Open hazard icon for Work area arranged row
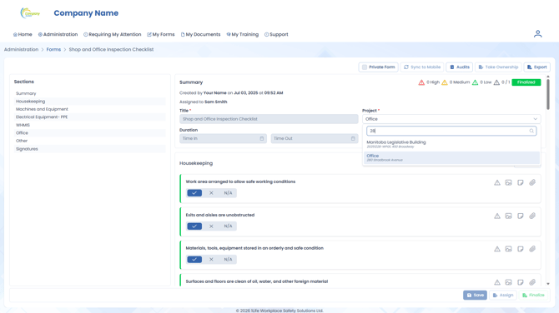This screenshot has width=559, height=313. pos(497,183)
